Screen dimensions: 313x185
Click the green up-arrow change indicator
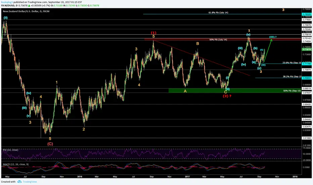click(x=29, y=6)
